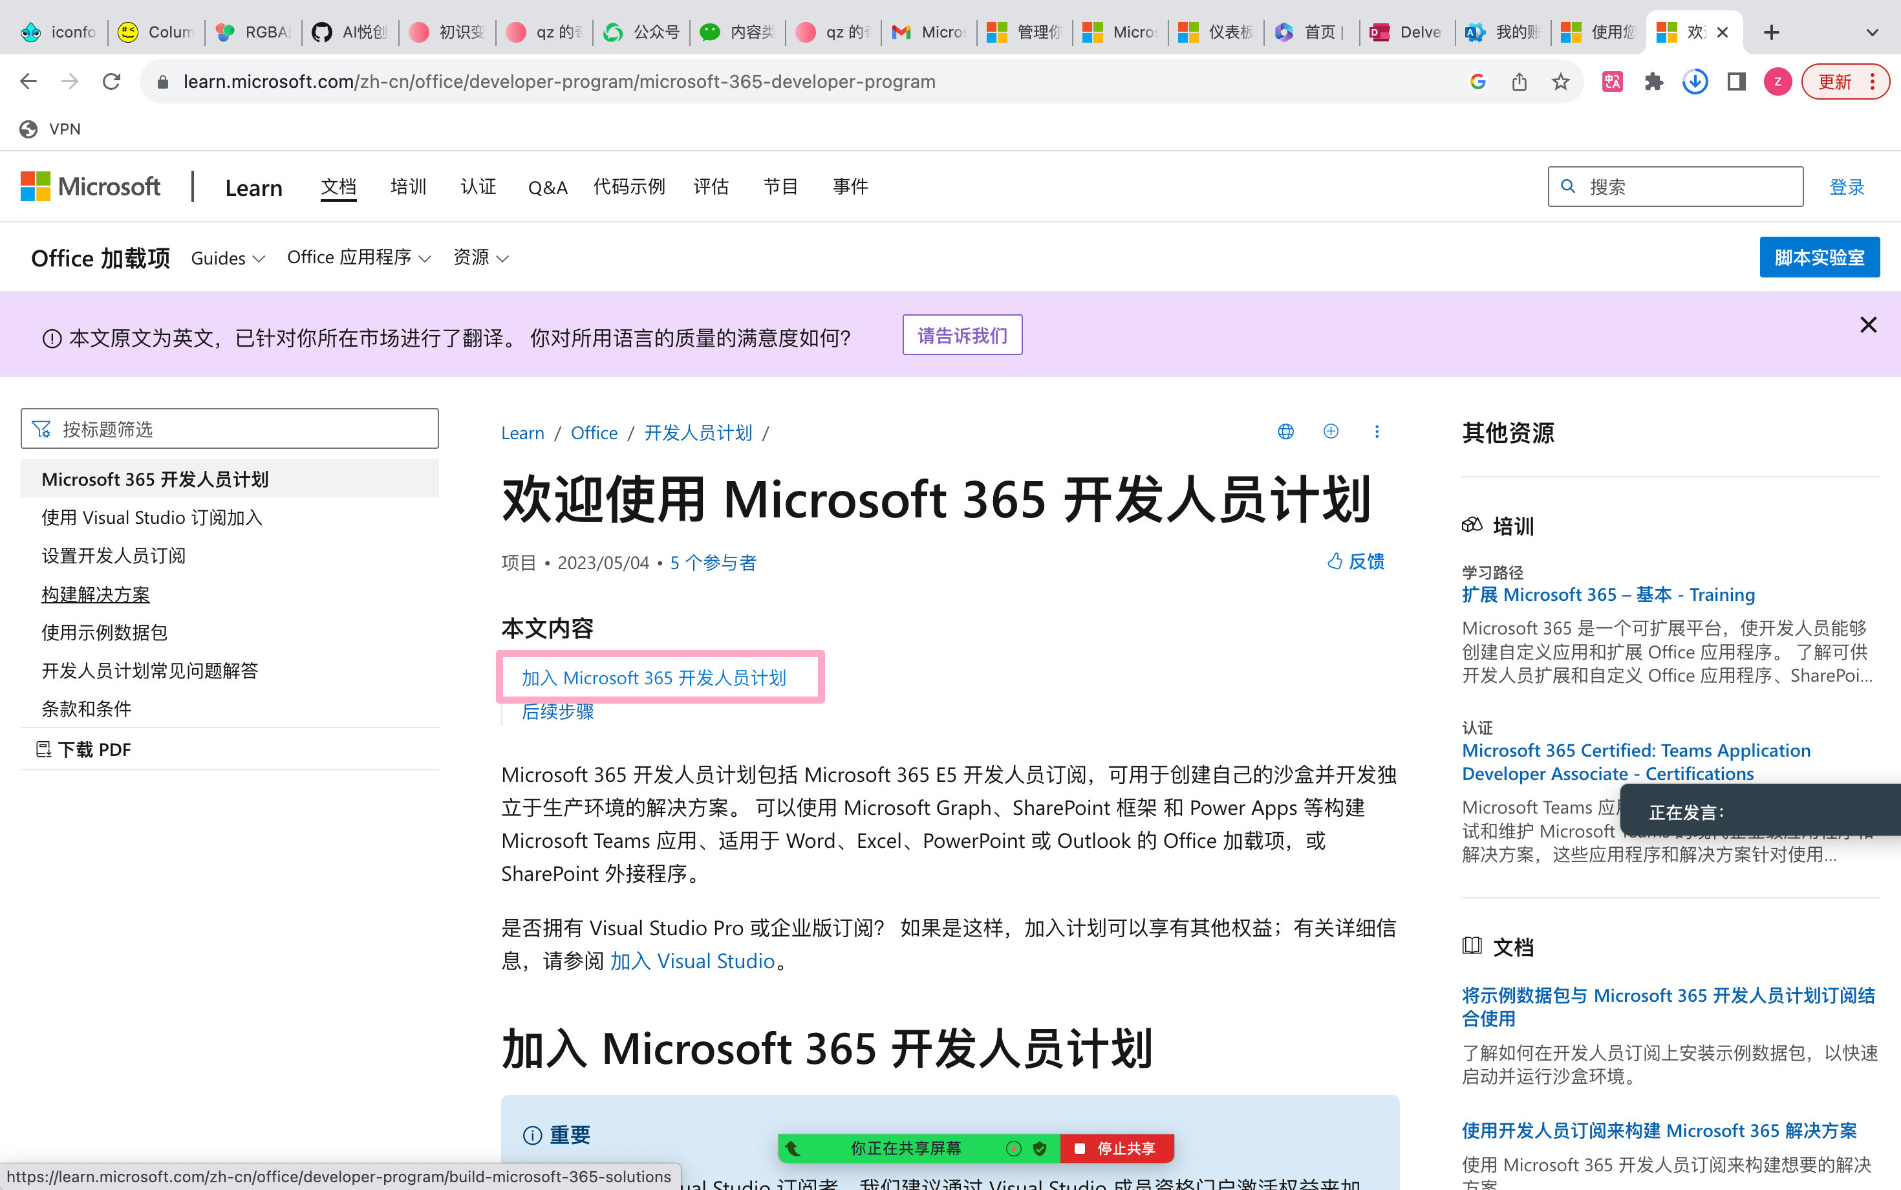Go back using browser back arrow

[x=28, y=82]
